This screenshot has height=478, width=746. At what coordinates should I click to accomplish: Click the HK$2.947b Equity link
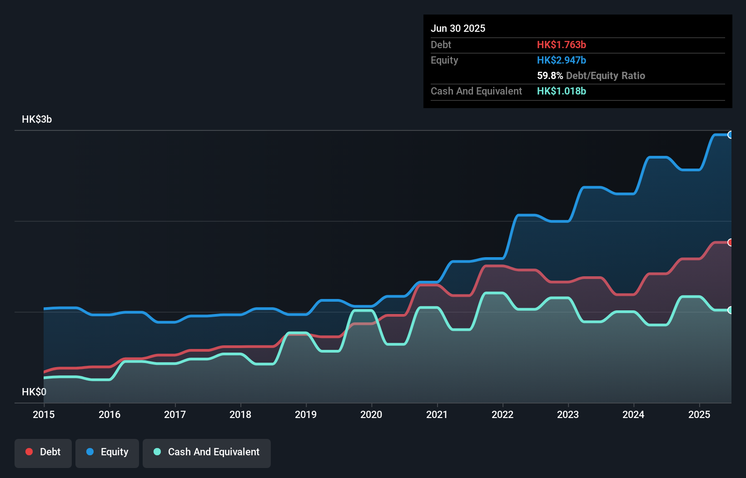pos(562,60)
